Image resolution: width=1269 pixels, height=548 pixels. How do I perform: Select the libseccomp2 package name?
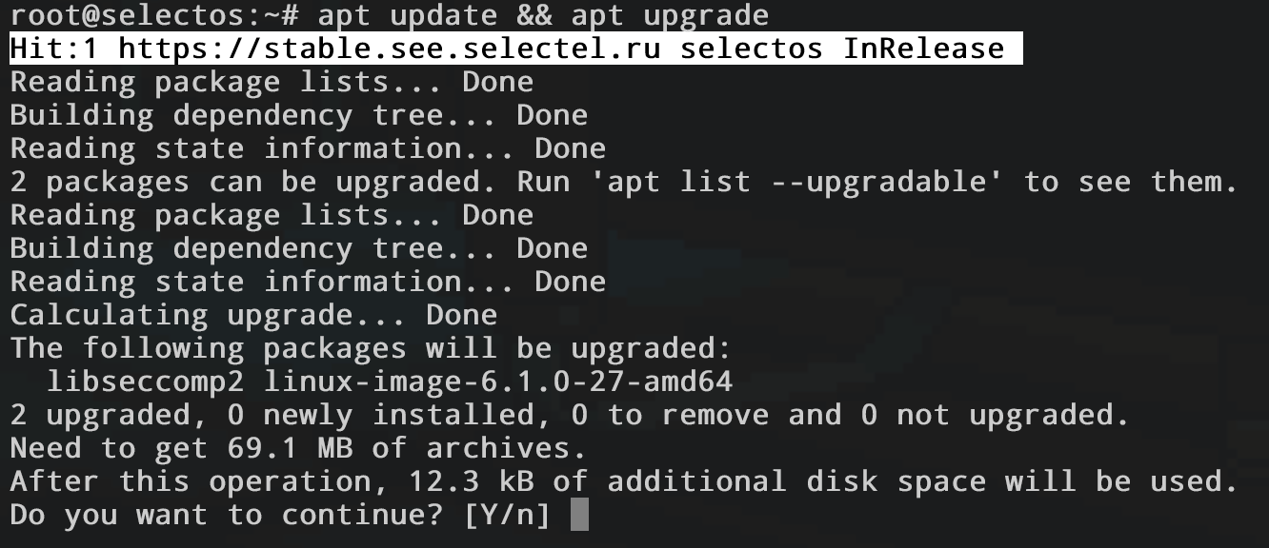tap(146, 382)
